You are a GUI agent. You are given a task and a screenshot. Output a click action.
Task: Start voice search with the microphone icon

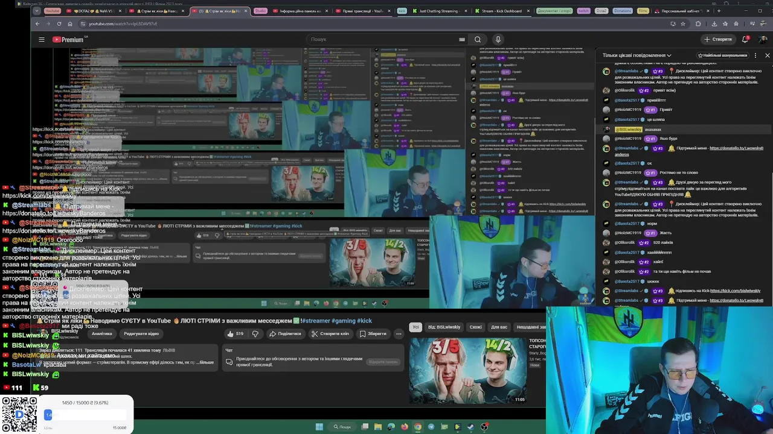[x=498, y=40]
